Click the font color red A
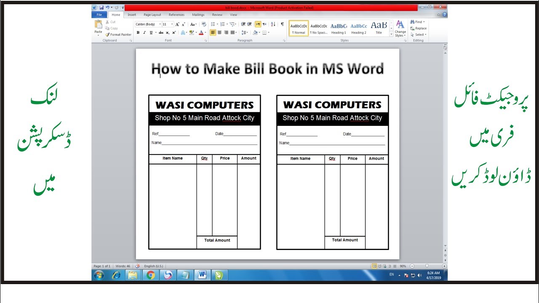 (x=201, y=32)
